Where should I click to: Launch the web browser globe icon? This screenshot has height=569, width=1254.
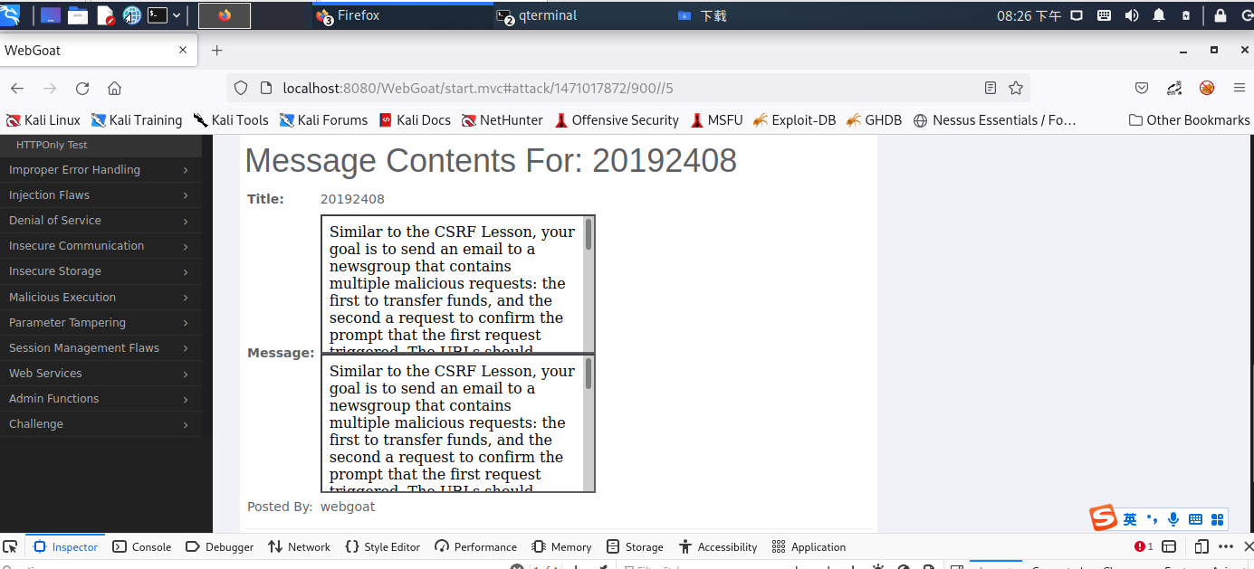132,14
